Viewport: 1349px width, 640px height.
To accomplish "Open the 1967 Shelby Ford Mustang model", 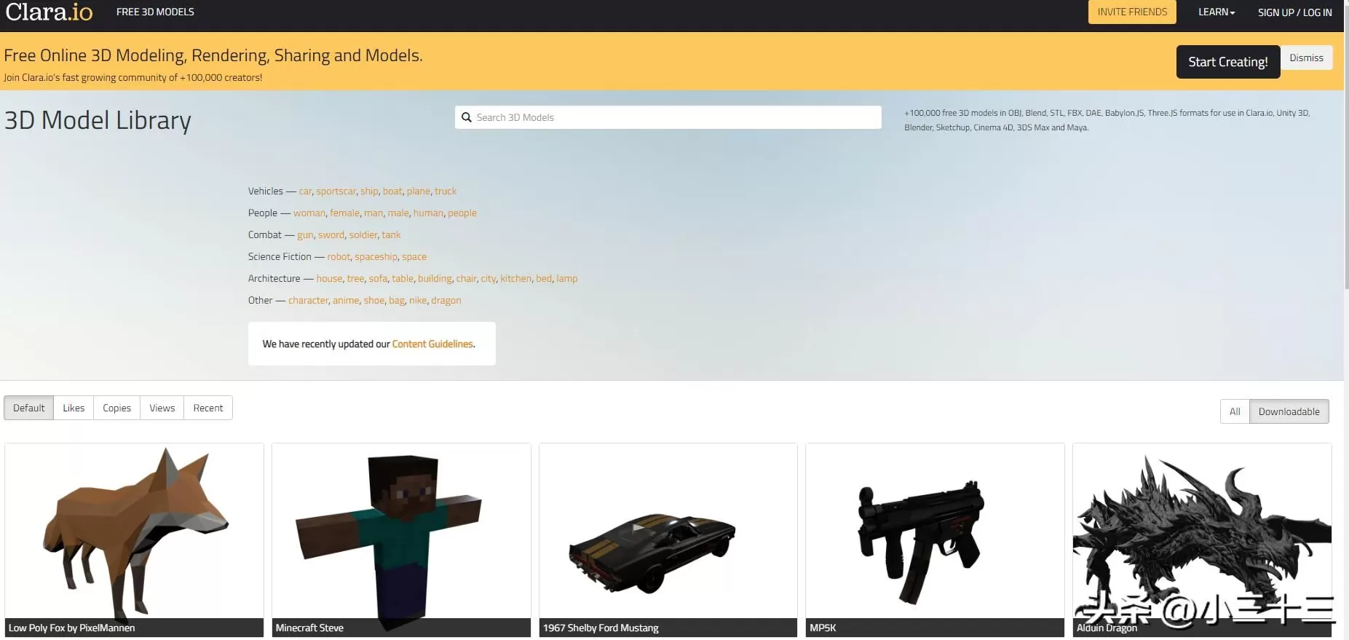I will click(668, 532).
